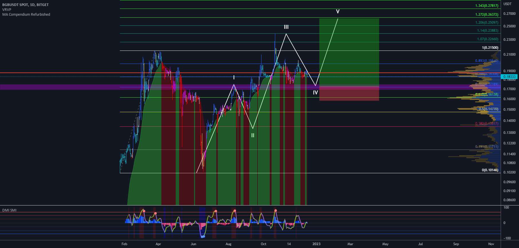519x248 pixels.
Task: Click the 0.11400 price axis value
Action: 509,154
